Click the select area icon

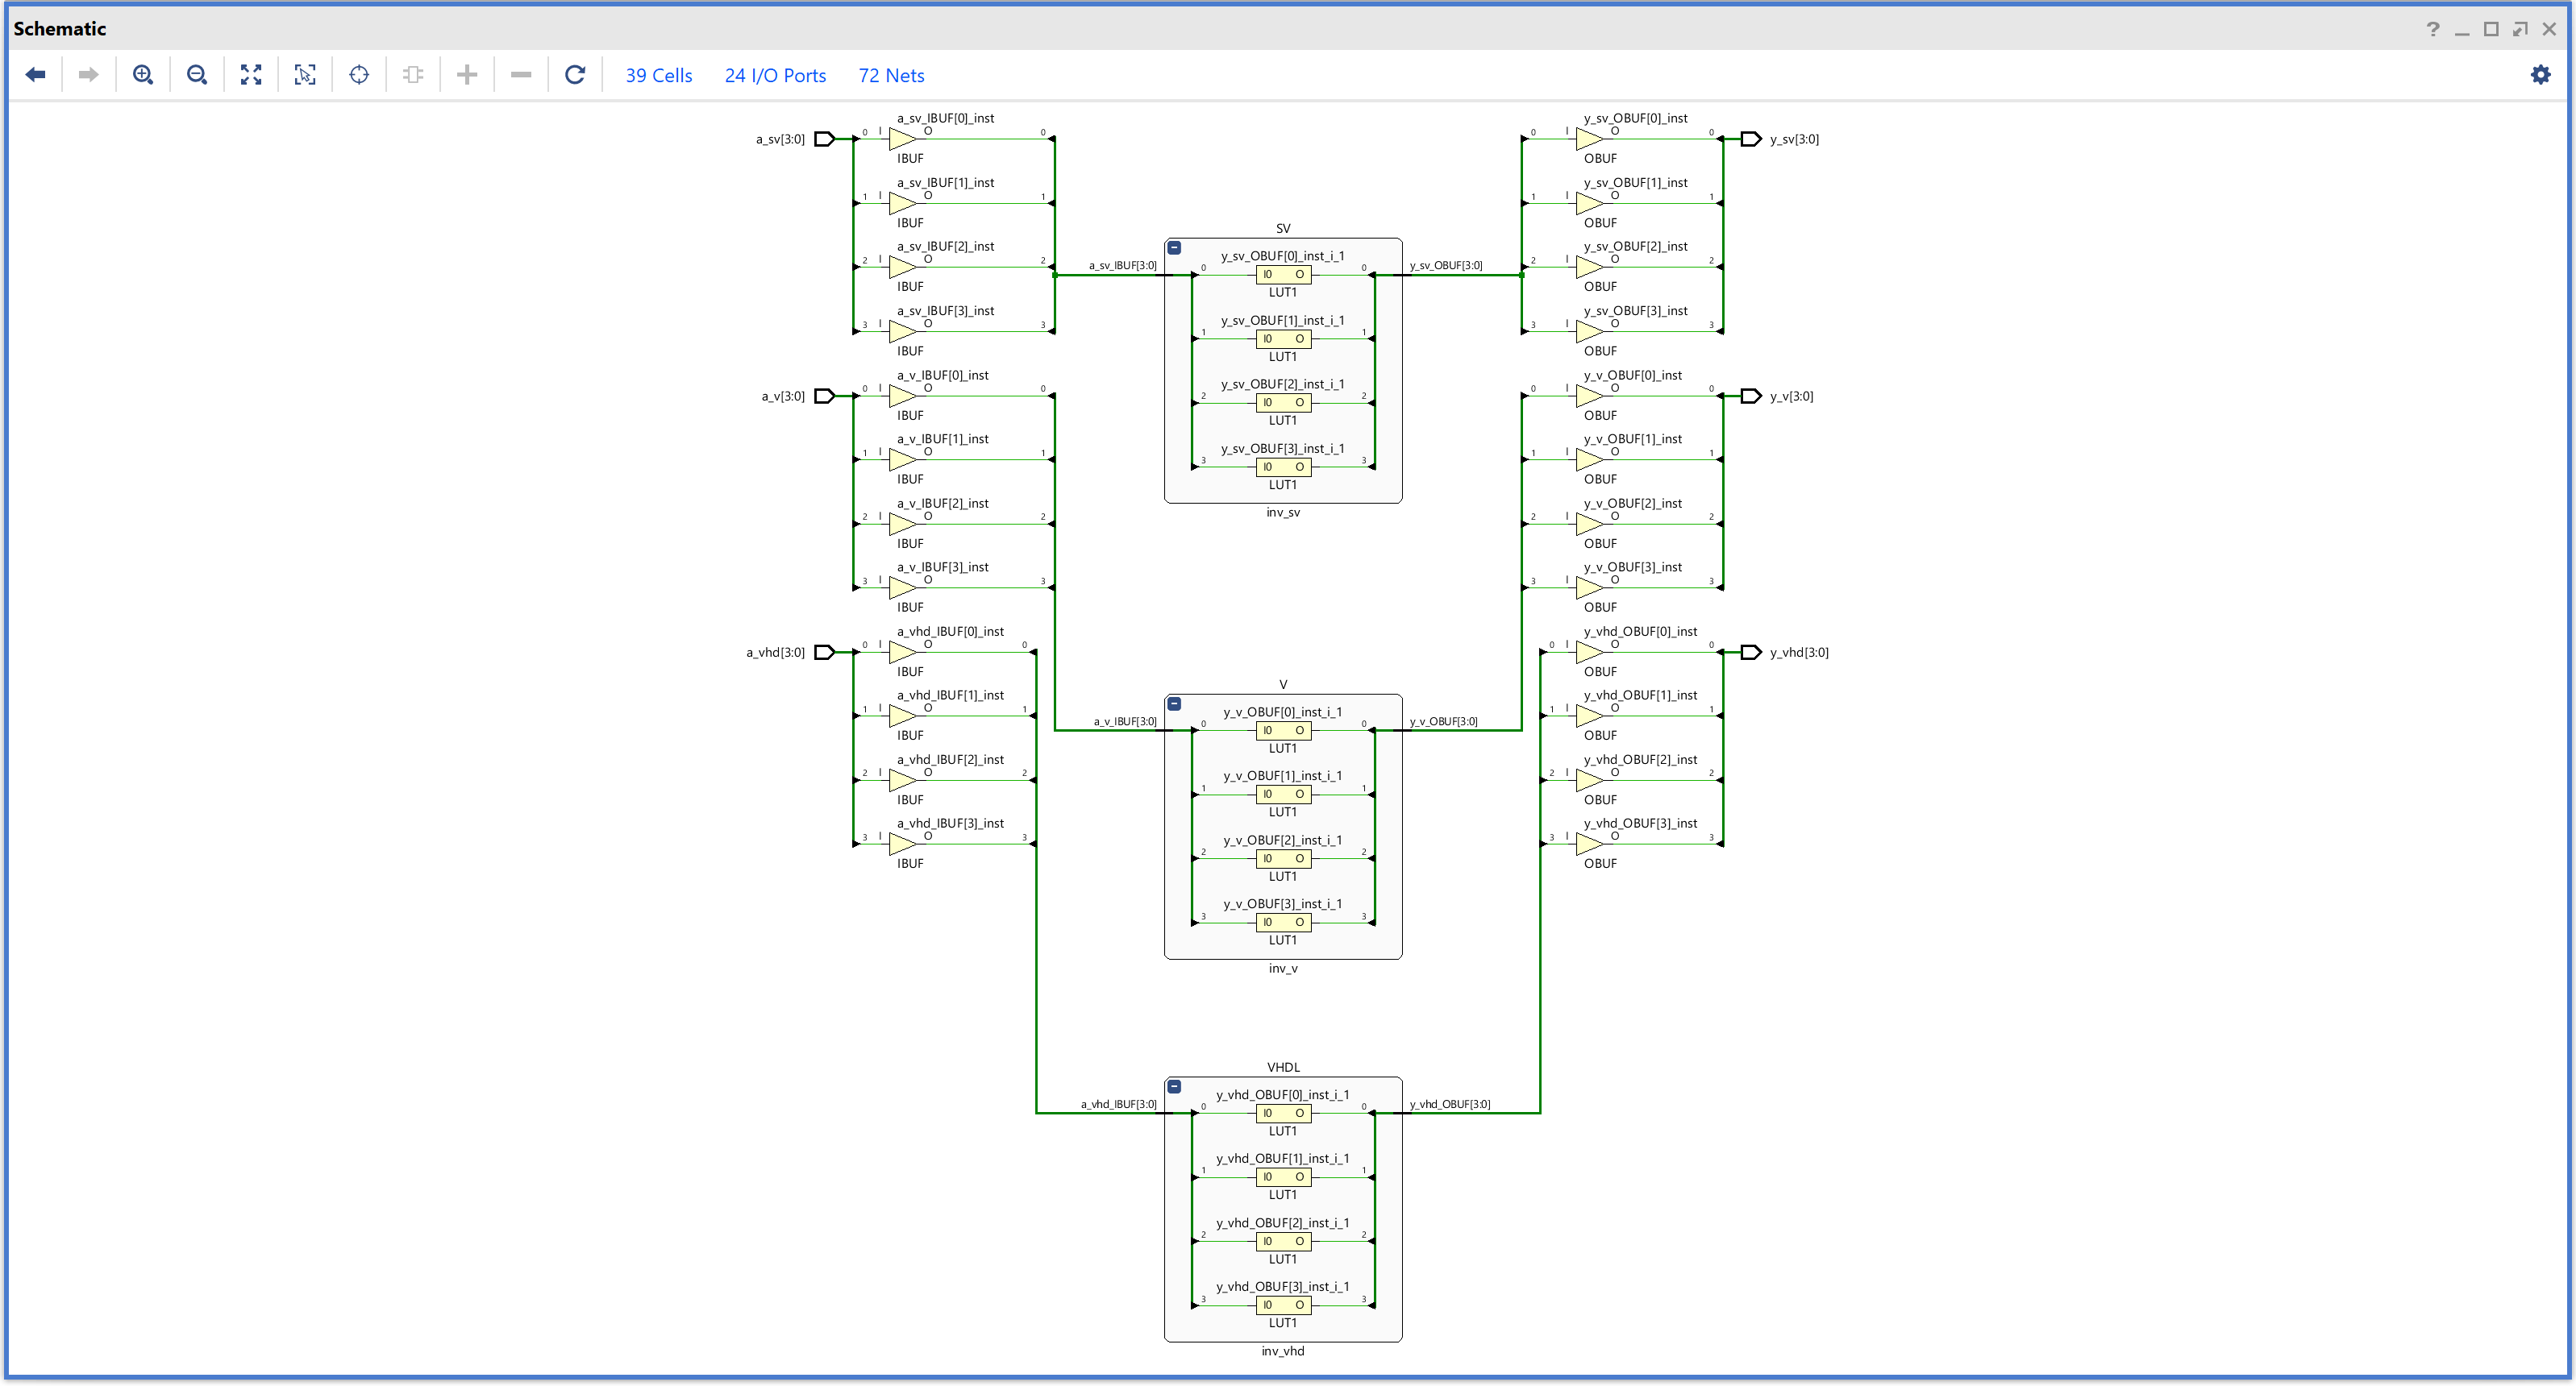click(x=305, y=75)
